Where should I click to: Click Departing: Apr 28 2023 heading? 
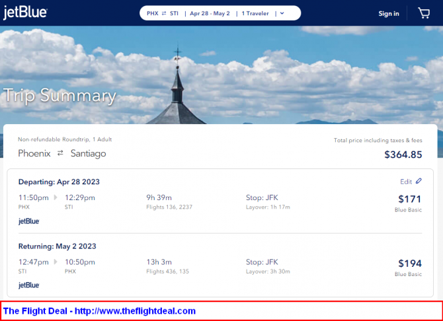tap(59, 182)
